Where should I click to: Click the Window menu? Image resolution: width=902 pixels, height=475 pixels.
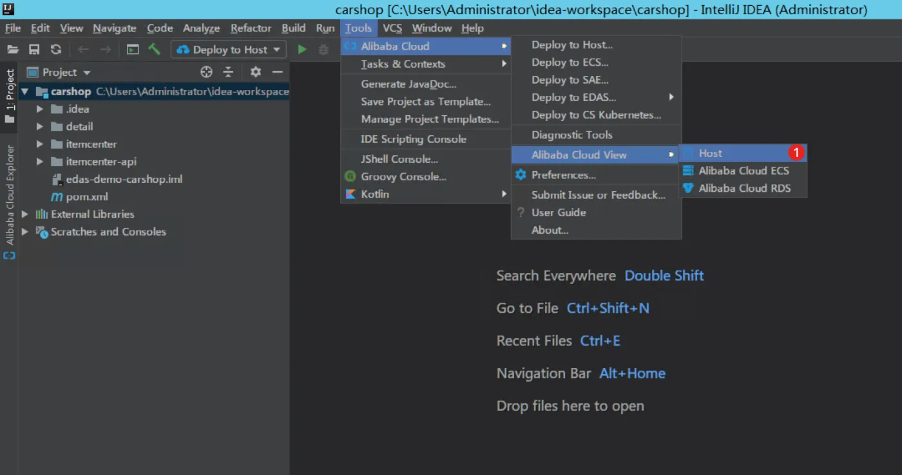coord(432,28)
